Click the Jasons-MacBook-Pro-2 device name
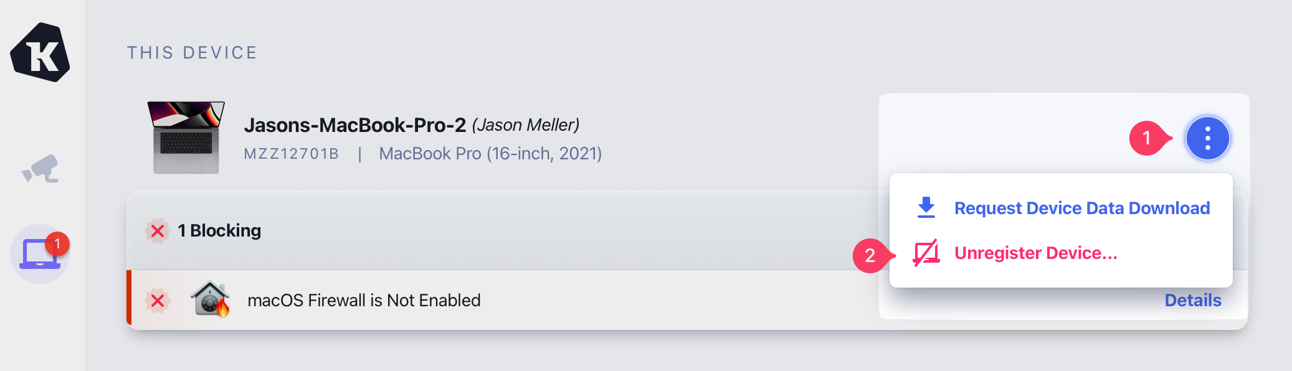 pyautogui.click(x=354, y=125)
